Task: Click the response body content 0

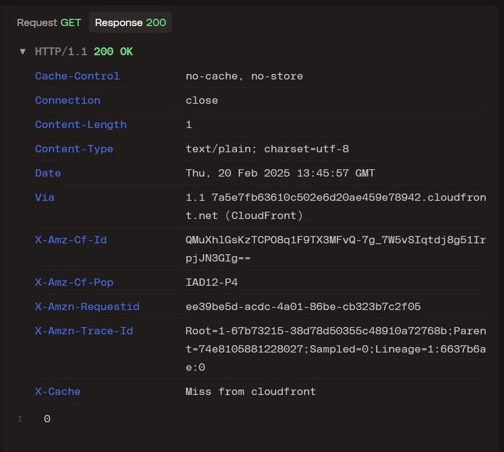Action: pos(47,419)
